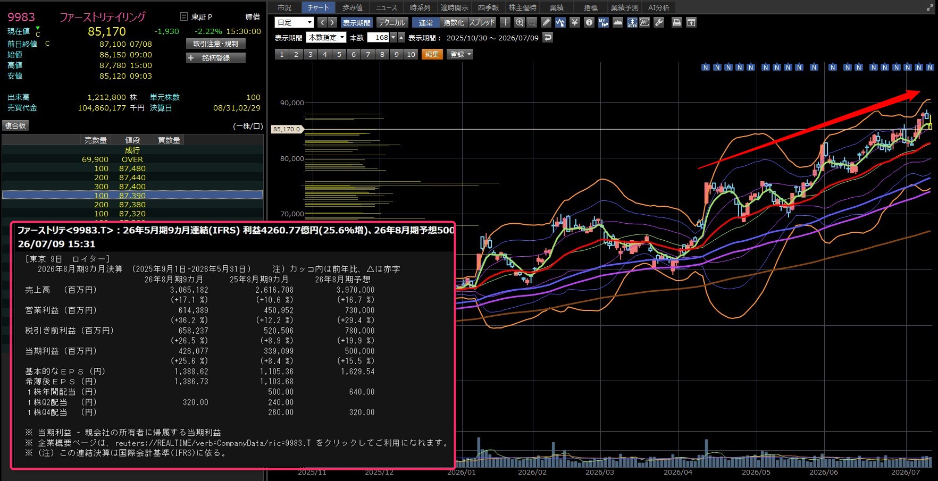
Task: Open the 指標 tab
Action: [591, 7]
